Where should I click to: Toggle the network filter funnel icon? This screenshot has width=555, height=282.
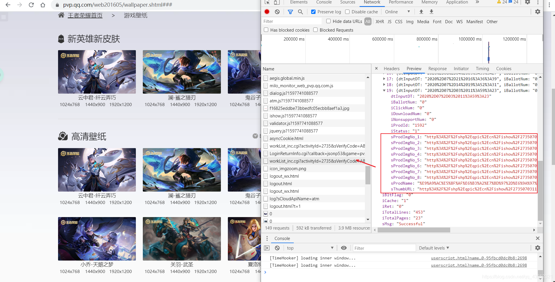[290, 12]
